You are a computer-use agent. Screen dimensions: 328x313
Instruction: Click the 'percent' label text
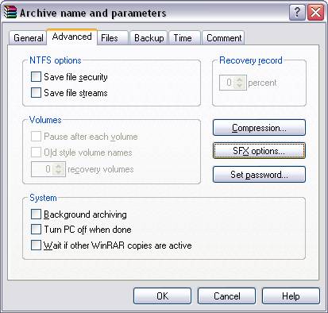(262, 83)
